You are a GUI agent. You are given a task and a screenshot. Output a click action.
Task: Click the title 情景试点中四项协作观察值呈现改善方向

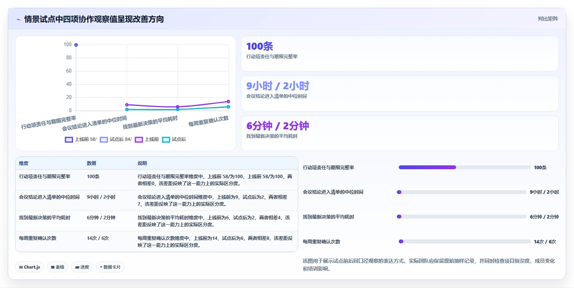pyautogui.click(x=94, y=19)
